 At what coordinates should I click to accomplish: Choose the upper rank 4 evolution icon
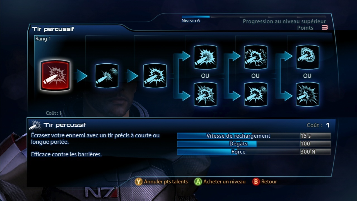click(x=206, y=57)
